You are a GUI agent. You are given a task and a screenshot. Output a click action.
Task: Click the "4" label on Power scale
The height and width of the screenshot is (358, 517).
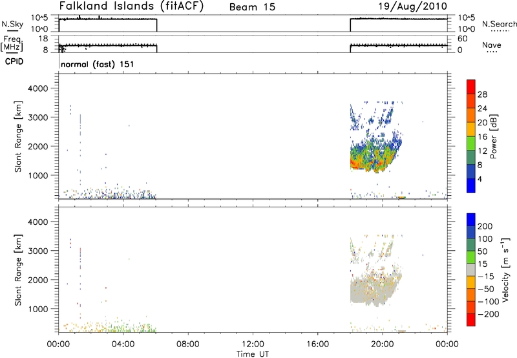coord(480,179)
